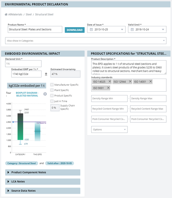
Task: Remove the ISO 9001 standard tag
Action: (108, 88)
